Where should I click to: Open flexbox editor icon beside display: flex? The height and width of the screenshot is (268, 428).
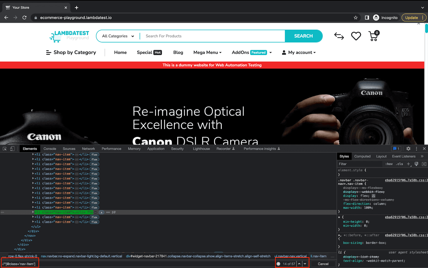[x=373, y=196]
